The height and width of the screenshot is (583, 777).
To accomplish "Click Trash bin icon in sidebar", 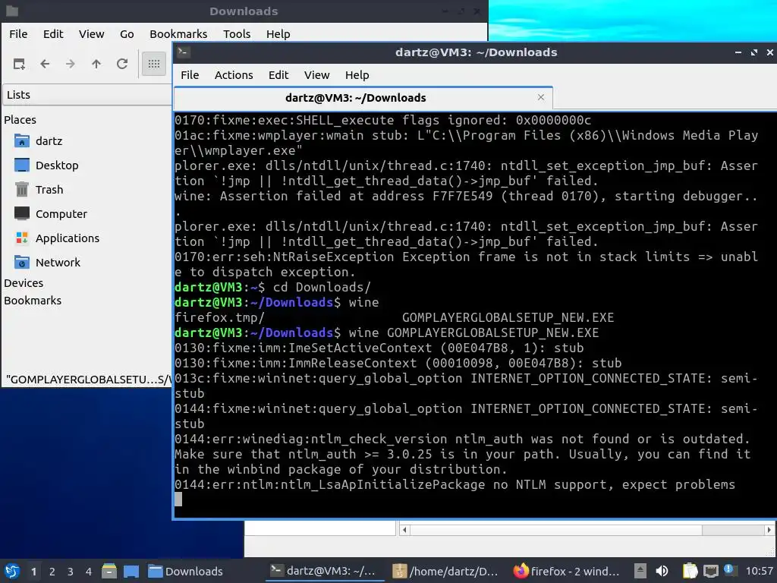I will click(22, 189).
